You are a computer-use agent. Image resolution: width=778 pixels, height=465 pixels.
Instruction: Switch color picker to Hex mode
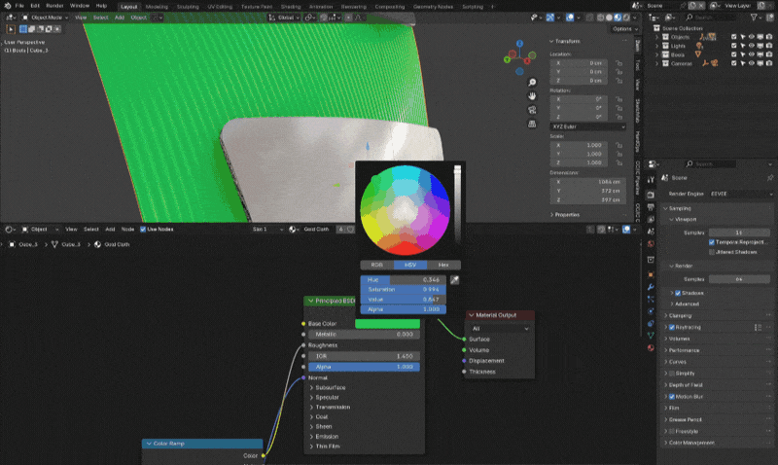click(442, 265)
